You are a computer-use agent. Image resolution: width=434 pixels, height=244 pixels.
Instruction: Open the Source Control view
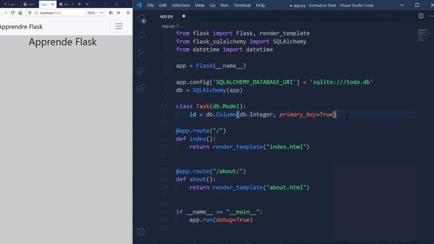point(141,53)
